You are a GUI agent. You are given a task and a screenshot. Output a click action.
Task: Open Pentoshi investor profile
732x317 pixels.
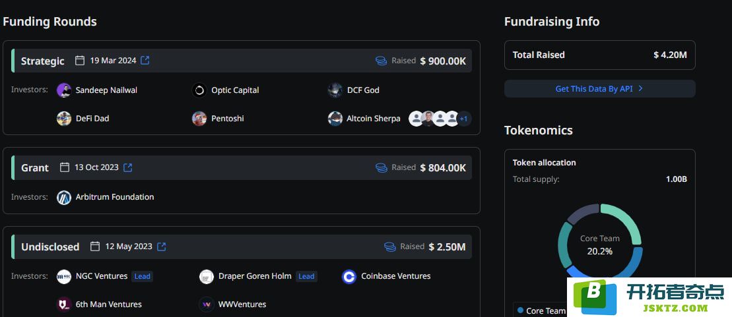click(227, 119)
